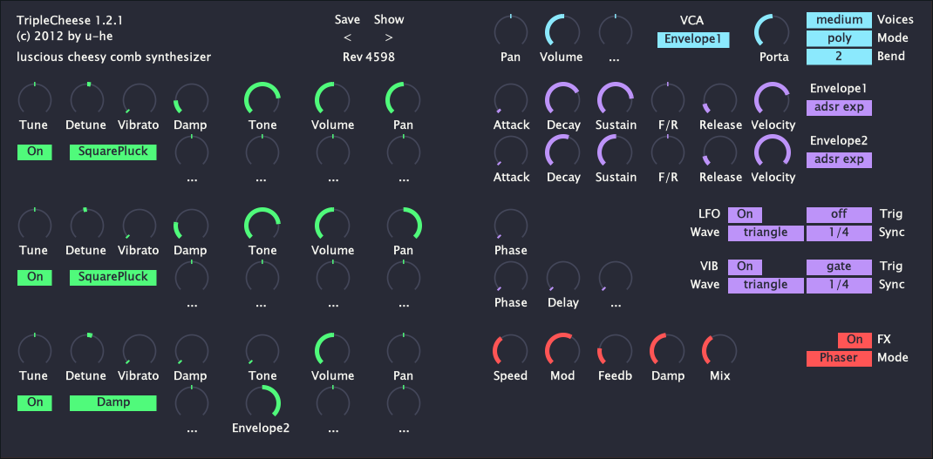933x459 pixels.
Task: Click the Rev 4598 text
Action: click(368, 57)
